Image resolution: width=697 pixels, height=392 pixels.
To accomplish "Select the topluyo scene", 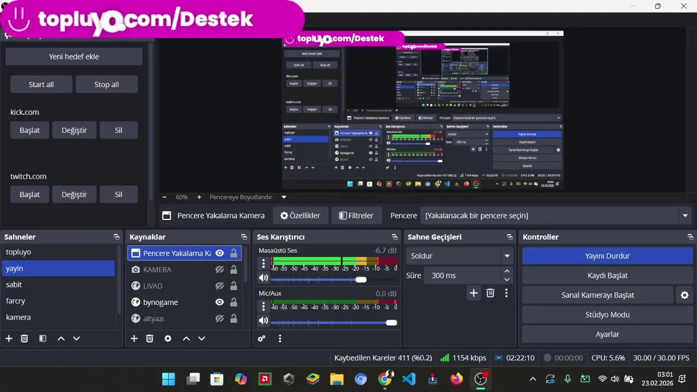I will coord(58,252).
